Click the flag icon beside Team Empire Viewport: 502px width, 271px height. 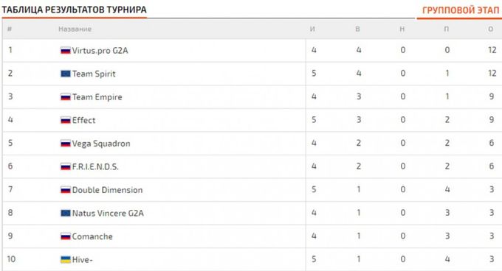tap(65, 97)
